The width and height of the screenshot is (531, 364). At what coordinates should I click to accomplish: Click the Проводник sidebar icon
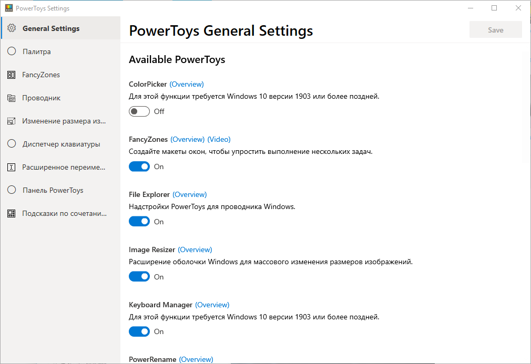(x=12, y=98)
